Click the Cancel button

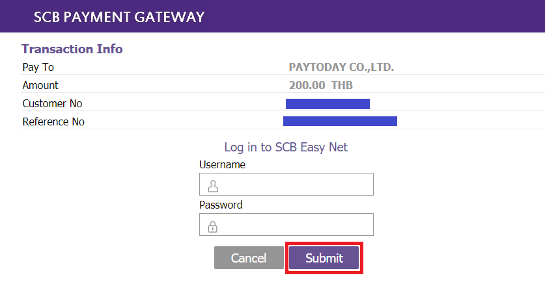pos(249,258)
